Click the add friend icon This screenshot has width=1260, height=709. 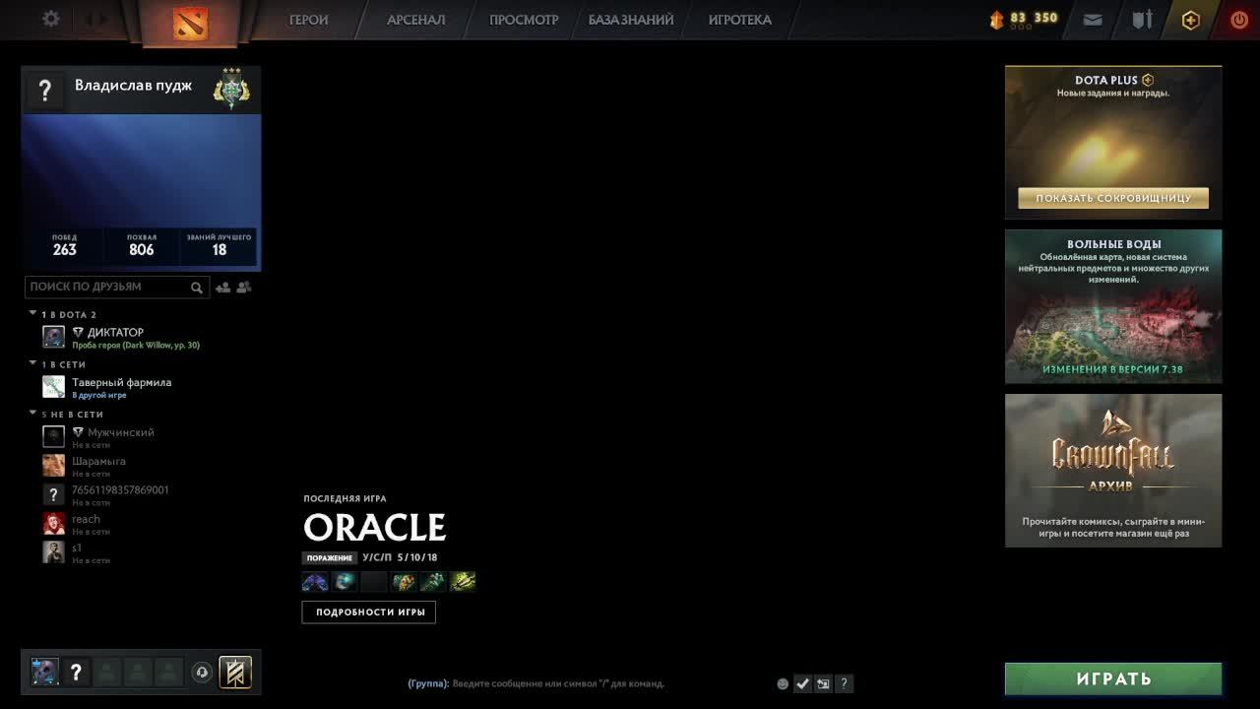pyautogui.click(x=222, y=288)
